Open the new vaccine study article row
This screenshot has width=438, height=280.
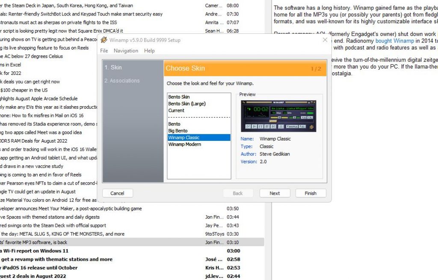(x=49, y=166)
